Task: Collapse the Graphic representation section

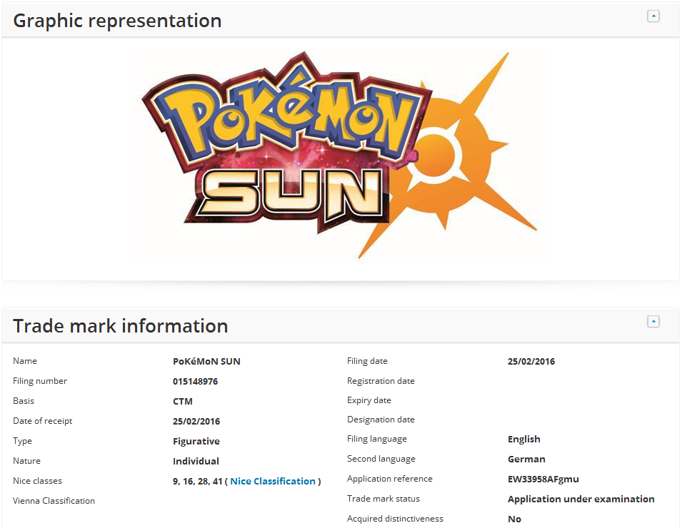Action: tap(653, 16)
